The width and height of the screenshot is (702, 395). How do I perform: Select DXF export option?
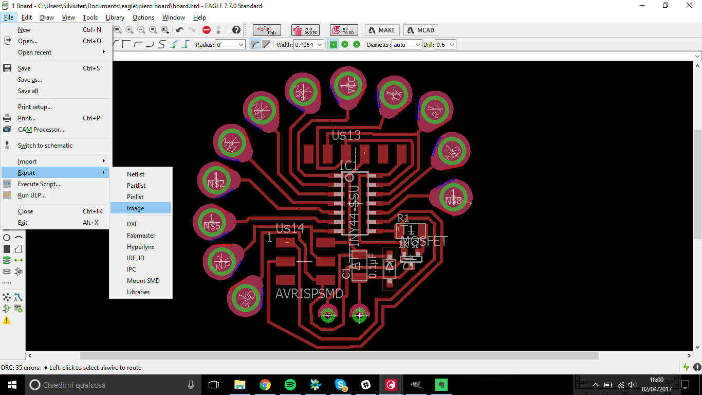click(x=140, y=224)
